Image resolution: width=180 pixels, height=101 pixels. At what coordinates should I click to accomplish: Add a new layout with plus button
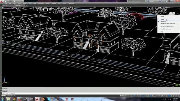click(x=15, y=95)
